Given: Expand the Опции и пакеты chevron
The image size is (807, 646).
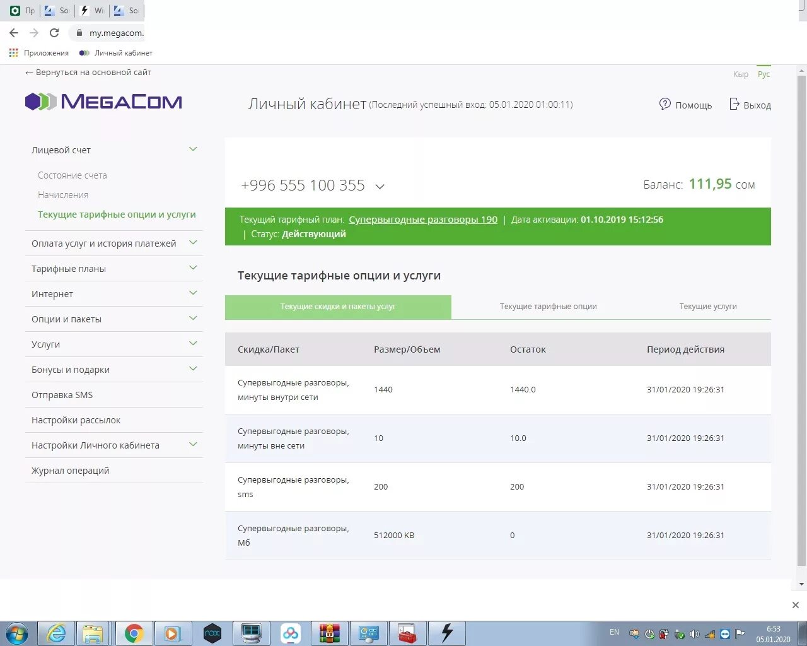Looking at the screenshot, I should [193, 319].
